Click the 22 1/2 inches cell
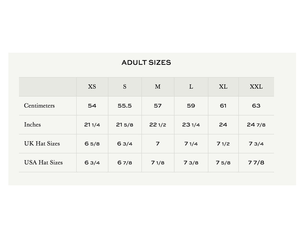This screenshot has width=304, height=238. click(x=158, y=125)
